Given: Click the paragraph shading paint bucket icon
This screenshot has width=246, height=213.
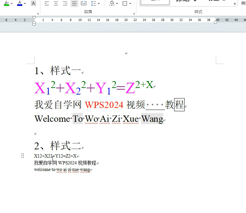Looking at the screenshot, I should point(112,3).
